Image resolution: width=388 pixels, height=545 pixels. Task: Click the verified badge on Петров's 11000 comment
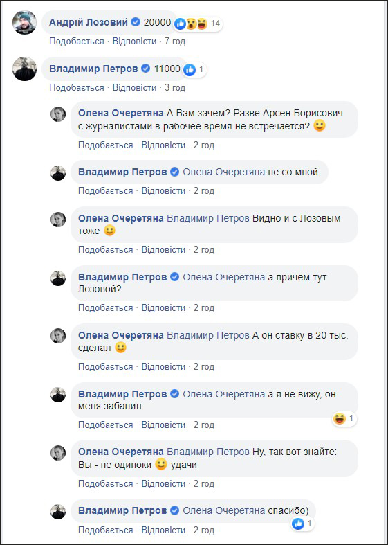tap(146, 69)
